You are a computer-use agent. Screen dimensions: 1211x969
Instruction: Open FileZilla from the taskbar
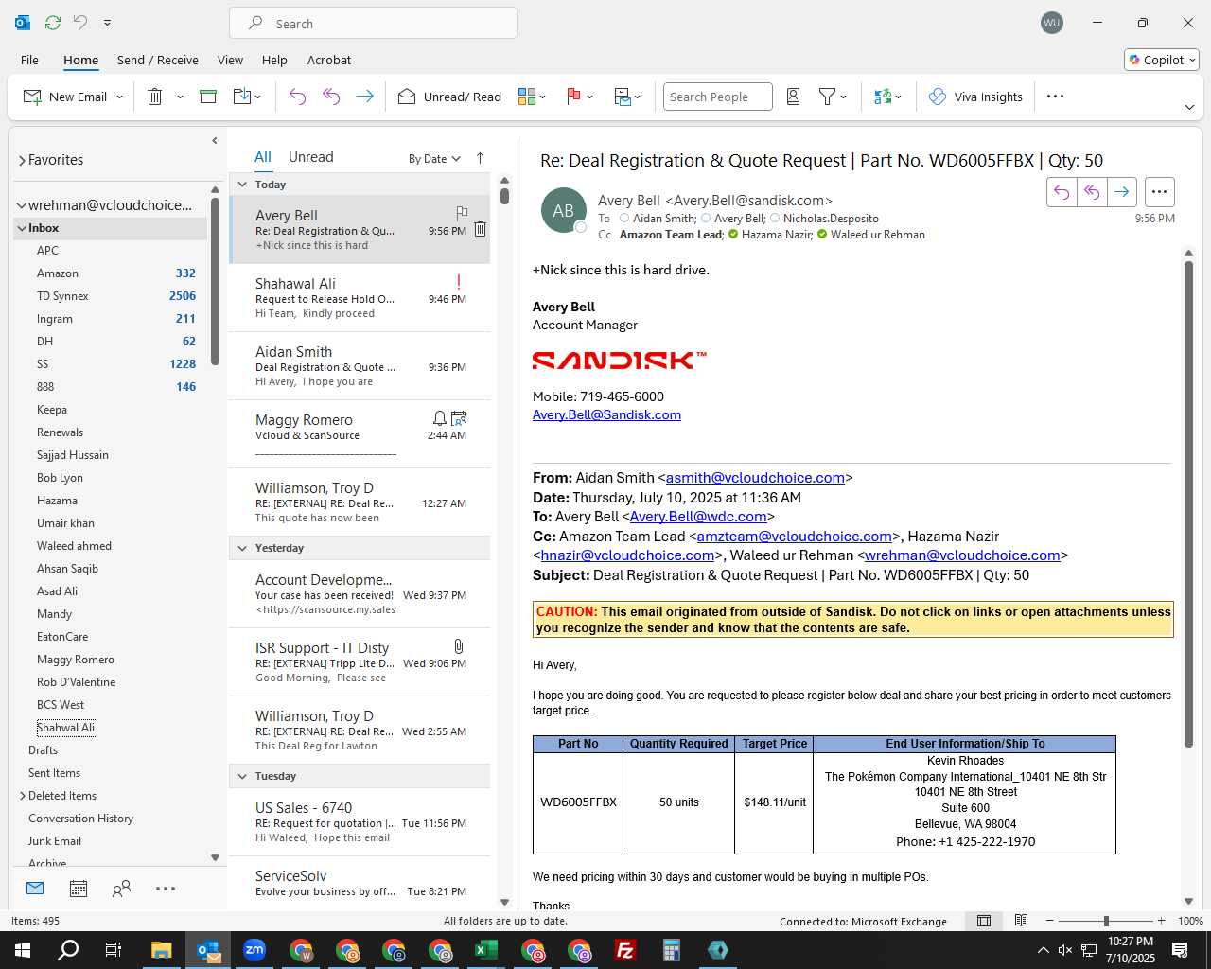point(625,950)
